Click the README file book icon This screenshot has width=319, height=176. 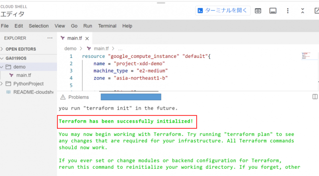coord(8,92)
